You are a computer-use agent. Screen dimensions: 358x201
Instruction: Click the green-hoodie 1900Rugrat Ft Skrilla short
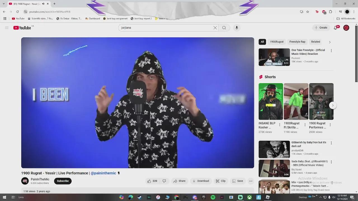pyautogui.click(x=296, y=101)
